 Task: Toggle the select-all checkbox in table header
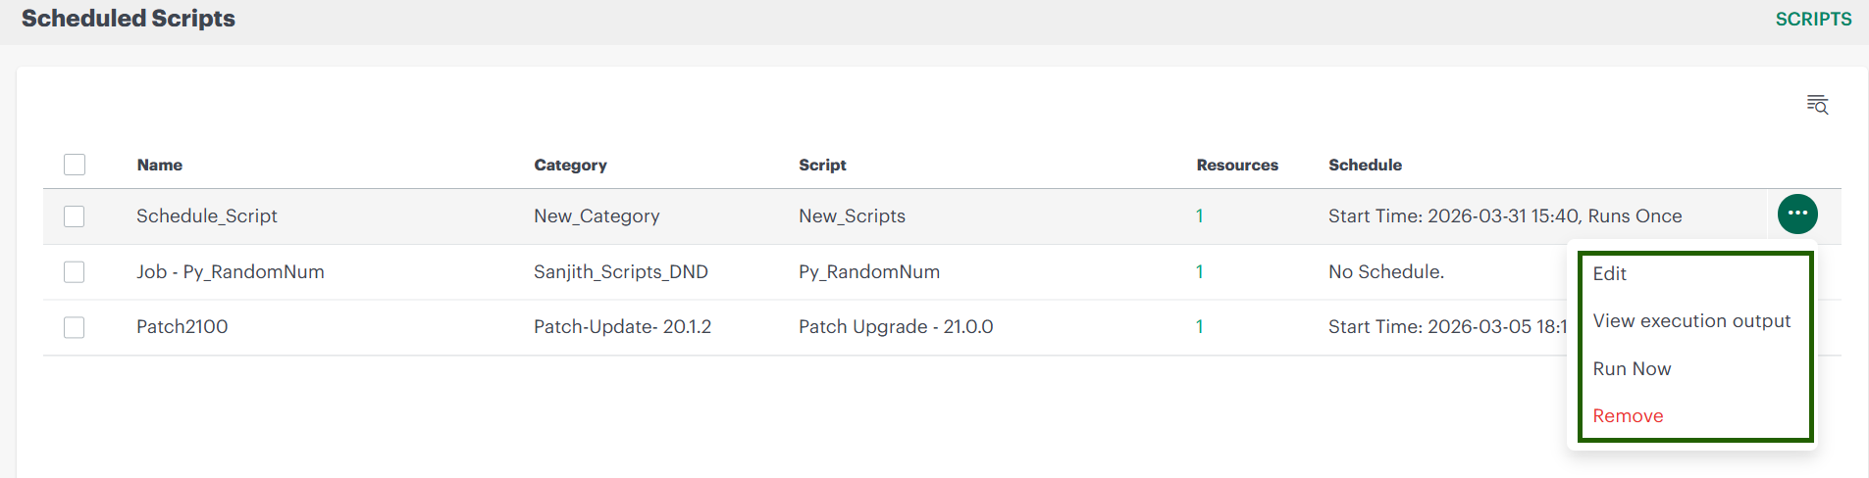click(x=75, y=165)
